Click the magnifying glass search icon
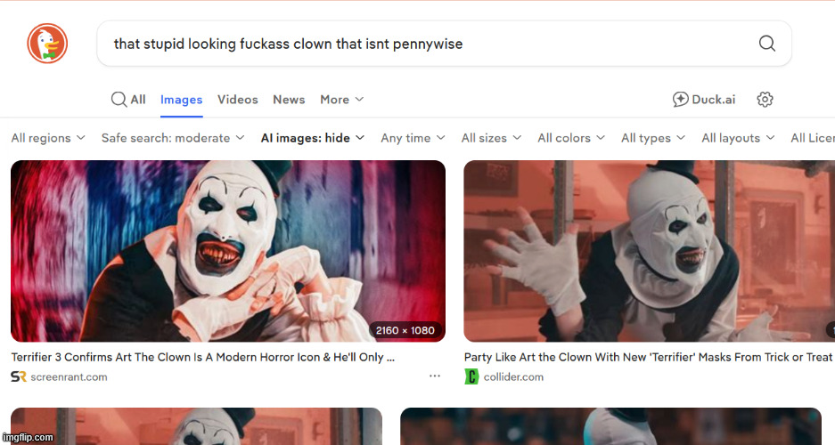 pyautogui.click(x=767, y=44)
